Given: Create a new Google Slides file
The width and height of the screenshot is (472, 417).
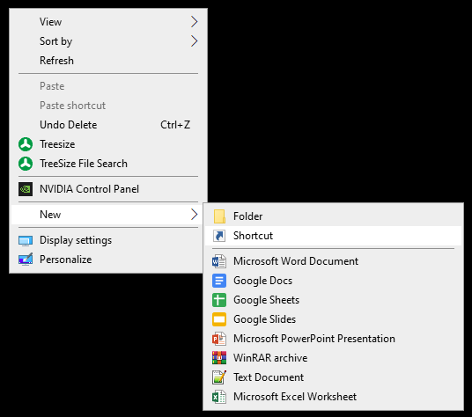Looking at the screenshot, I should pyautogui.click(x=333, y=319).
